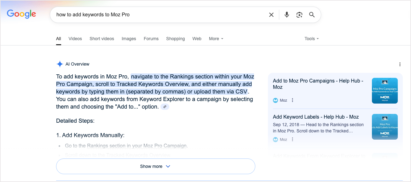Click inside the search input field
This screenshot has width=411, height=182.
point(158,14)
